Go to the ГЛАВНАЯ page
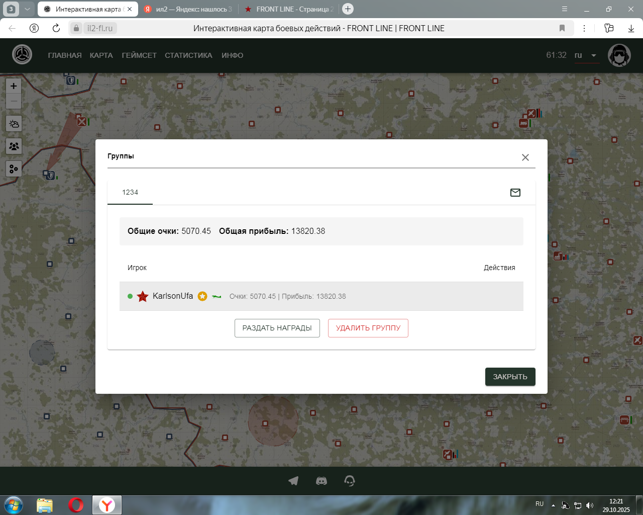This screenshot has height=515, width=643. 65,55
